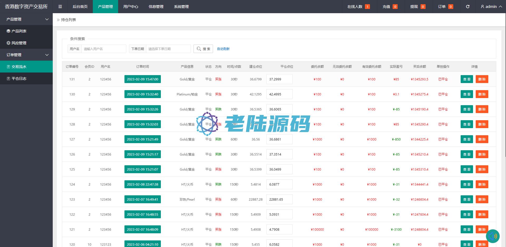Open the admin user dropdown

tap(491, 7)
